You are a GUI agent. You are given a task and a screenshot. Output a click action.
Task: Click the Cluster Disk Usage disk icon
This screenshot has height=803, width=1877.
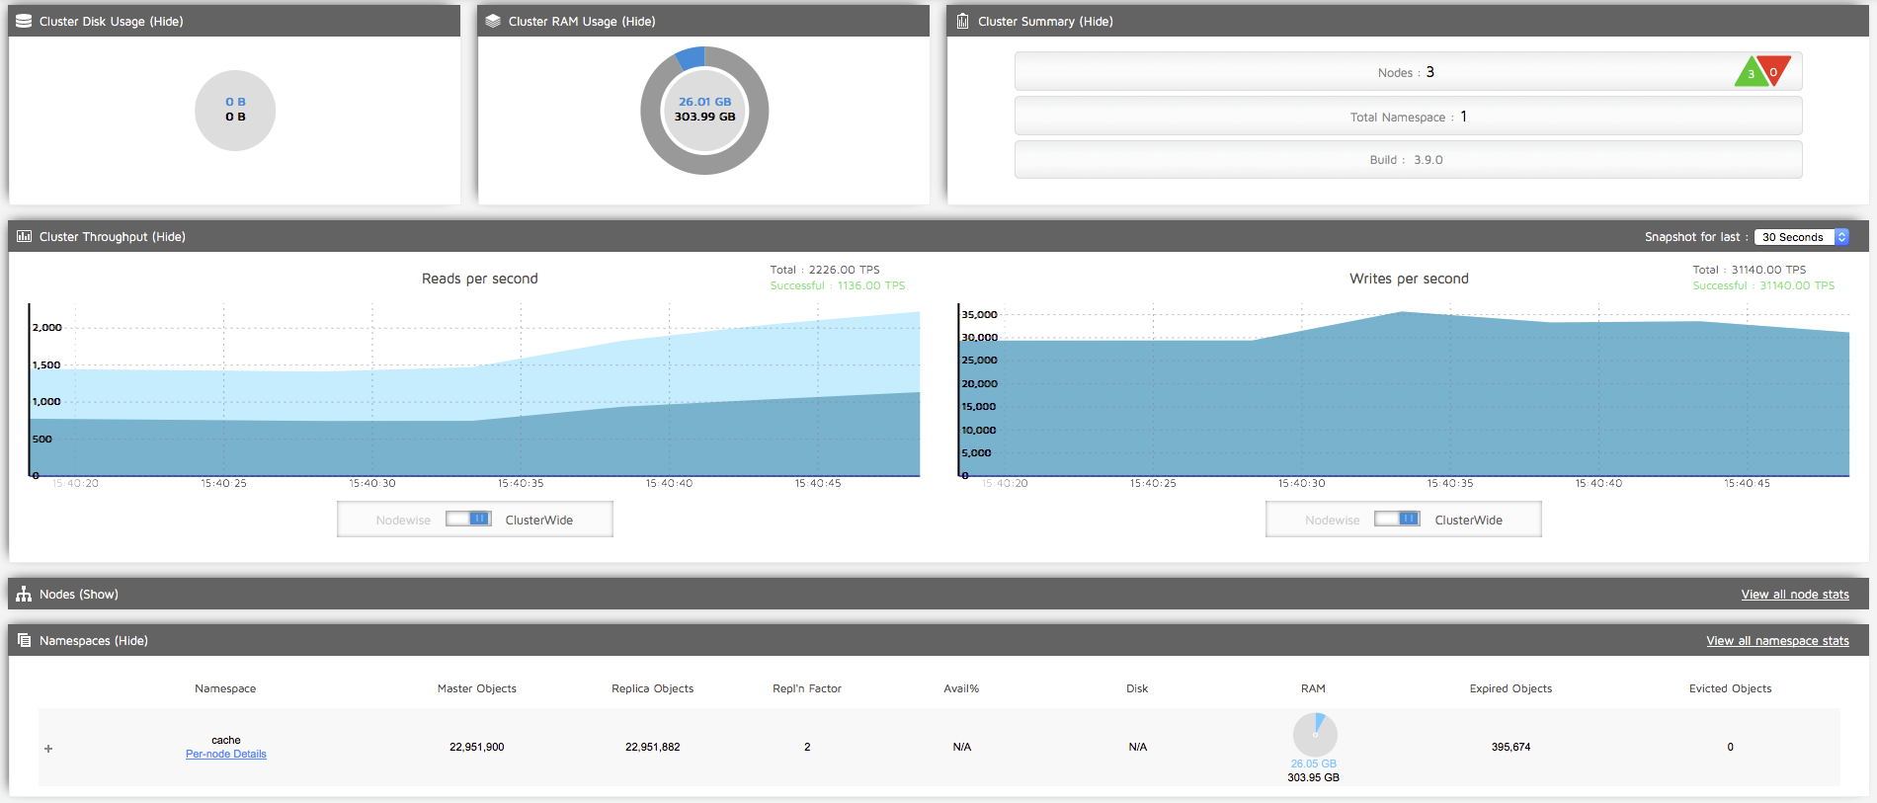[24, 21]
